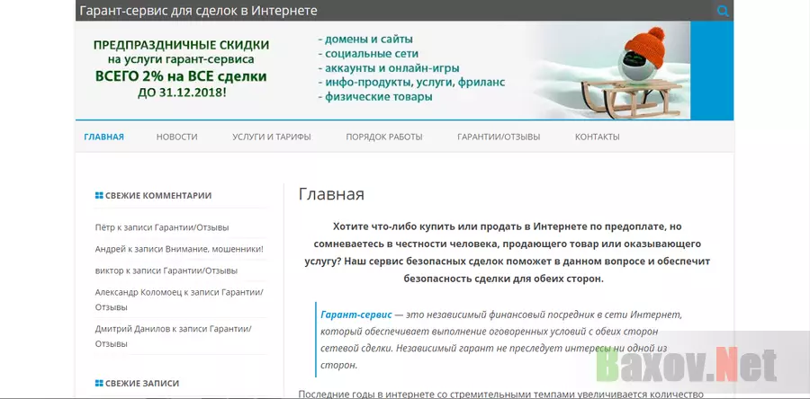Image resolution: width=810 pixels, height=399 pixels.
Task: Open Дмитрий Данилов comment link
Action: (174, 336)
